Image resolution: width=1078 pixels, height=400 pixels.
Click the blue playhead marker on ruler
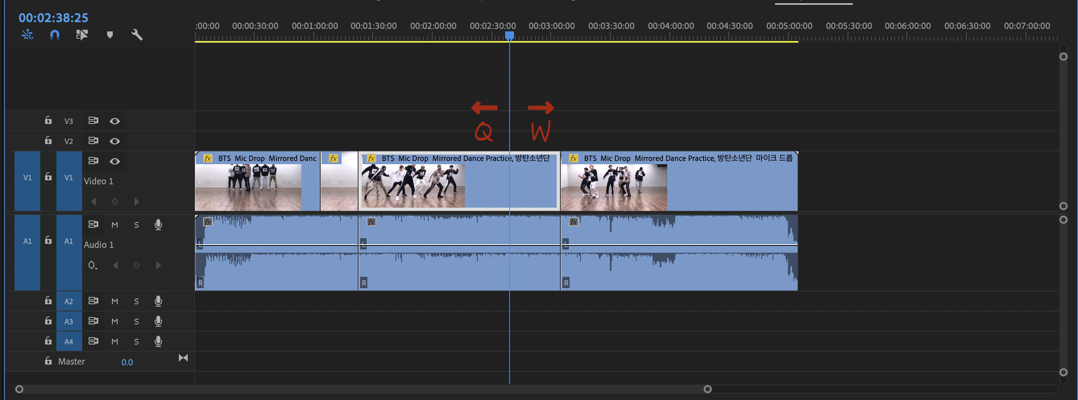[x=509, y=36]
